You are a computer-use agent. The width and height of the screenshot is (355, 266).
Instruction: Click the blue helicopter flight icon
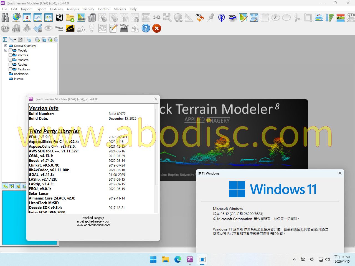point(232,18)
